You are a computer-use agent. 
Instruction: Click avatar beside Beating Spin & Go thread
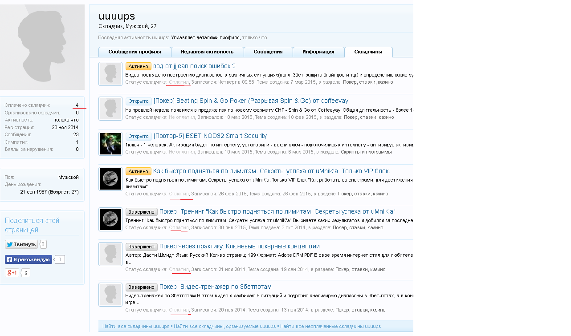(x=110, y=109)
